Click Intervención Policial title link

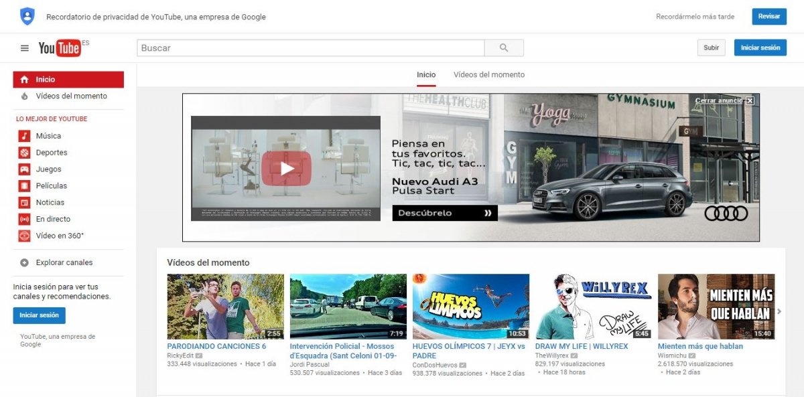(344, 351)
